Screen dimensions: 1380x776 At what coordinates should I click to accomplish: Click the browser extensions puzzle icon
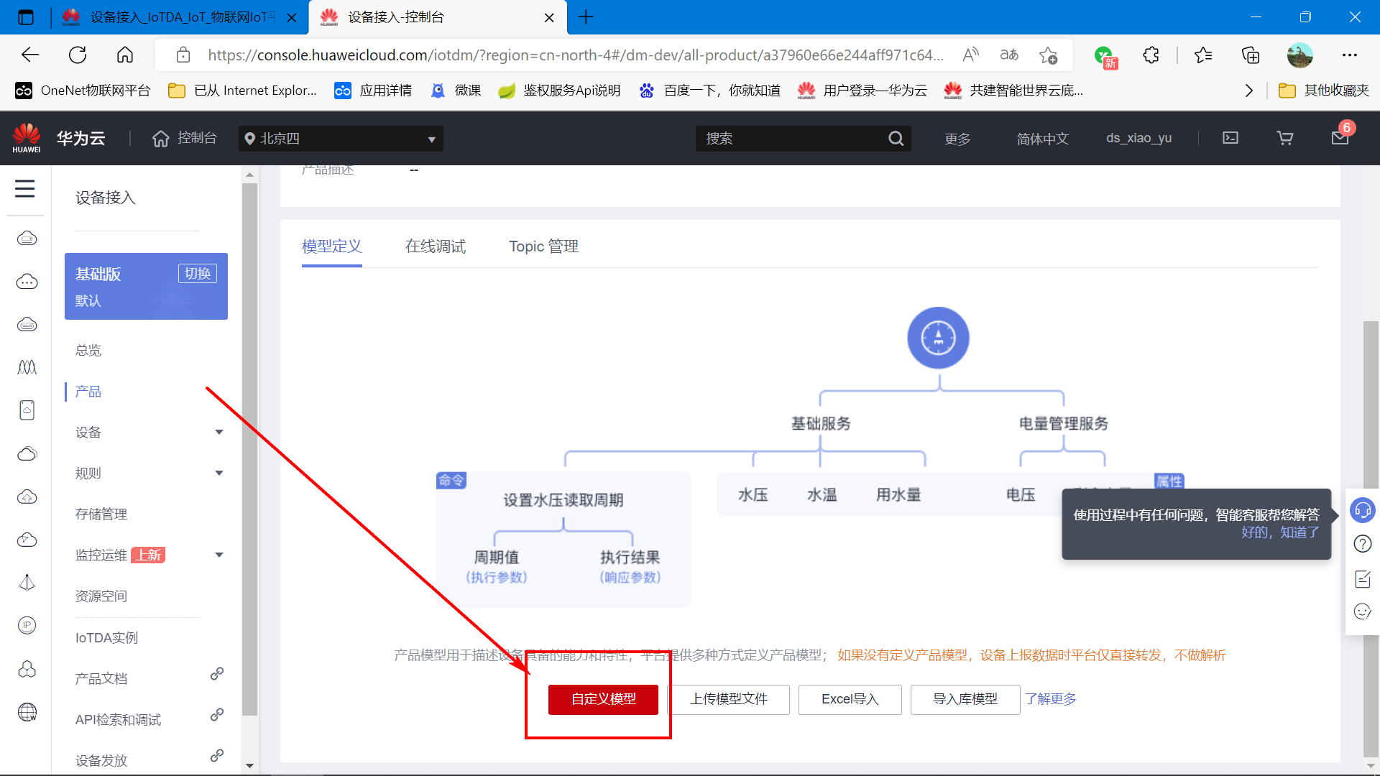(1151, 55)
